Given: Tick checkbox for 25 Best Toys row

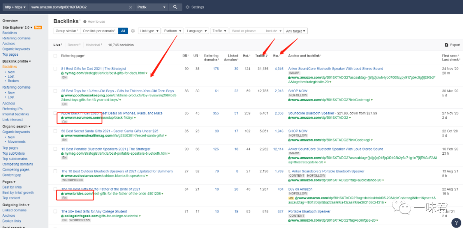Looking at the screenshot, I should [55, 91].
